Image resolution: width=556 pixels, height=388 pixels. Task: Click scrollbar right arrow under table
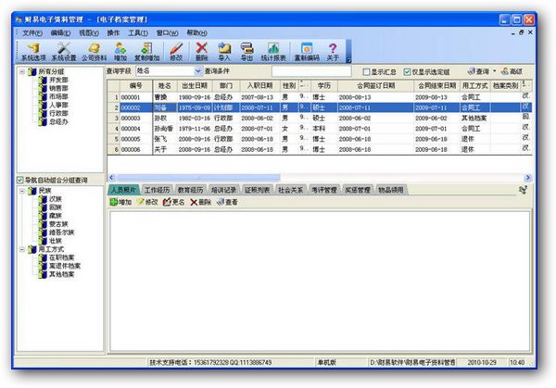tap(527, 177)
